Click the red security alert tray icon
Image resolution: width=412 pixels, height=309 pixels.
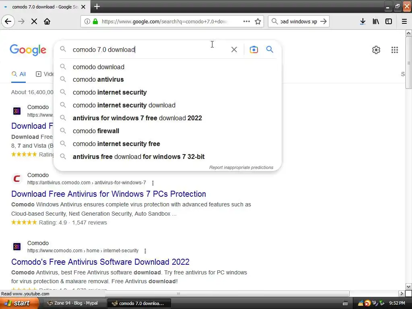pos(367,303)
